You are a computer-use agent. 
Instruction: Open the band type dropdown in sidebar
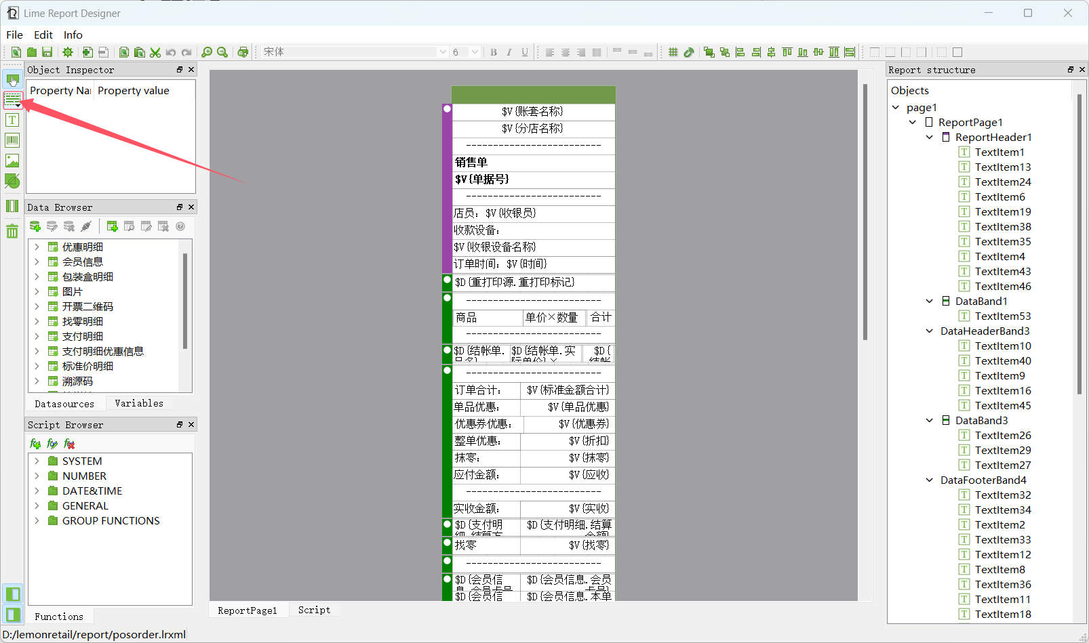click(x=12, y=100)
